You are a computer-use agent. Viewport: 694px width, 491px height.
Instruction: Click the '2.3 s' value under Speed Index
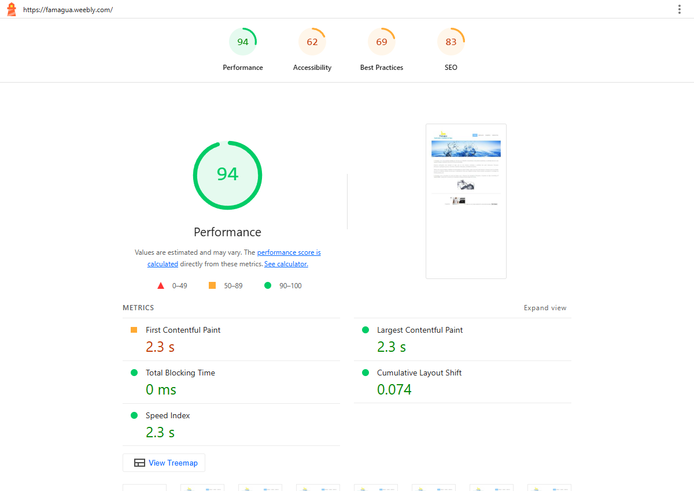tap(160, 432)
